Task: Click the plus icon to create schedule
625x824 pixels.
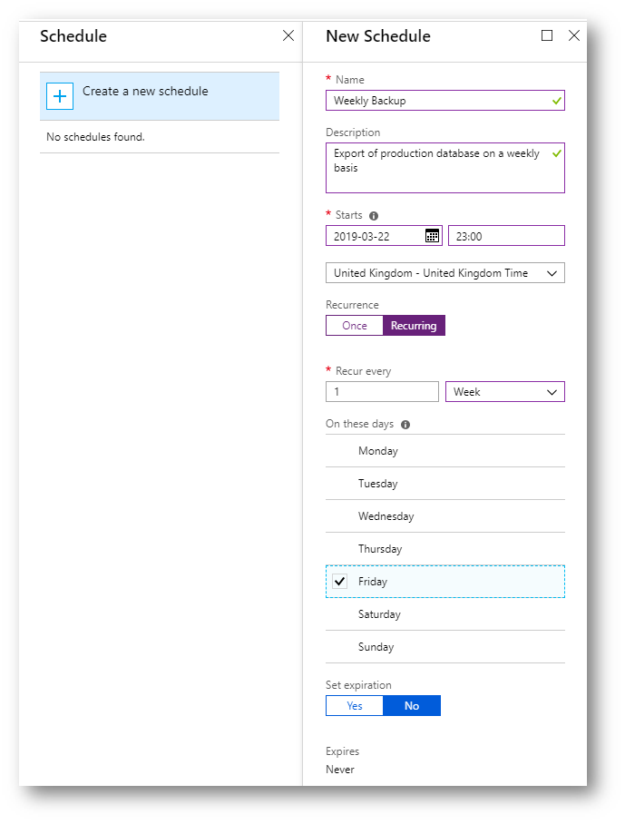Action: click(59, 96)
